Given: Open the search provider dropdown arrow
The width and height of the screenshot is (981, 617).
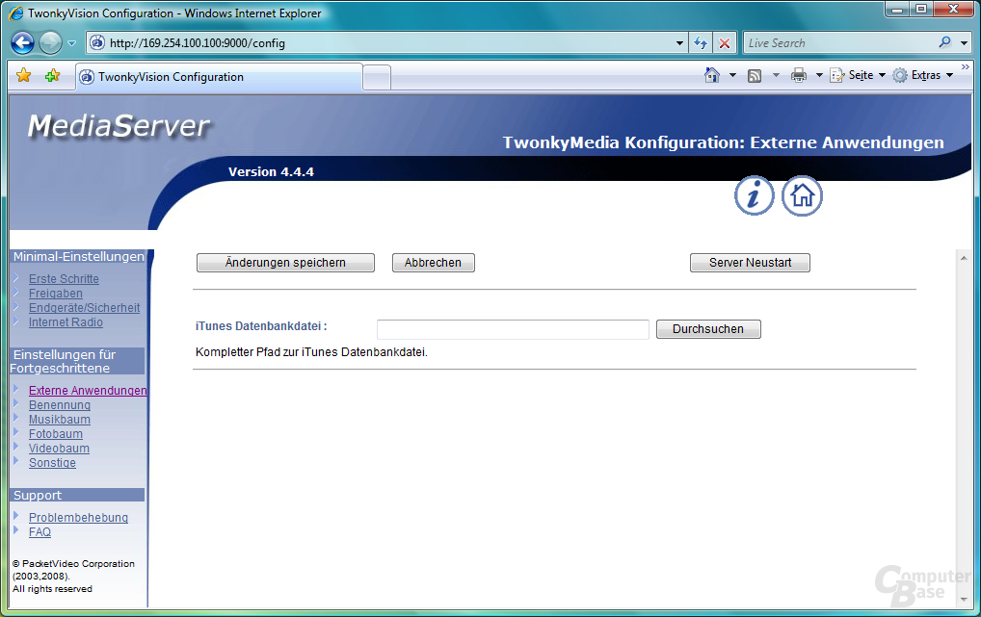Looking at the screenshot, I should 964,43.
